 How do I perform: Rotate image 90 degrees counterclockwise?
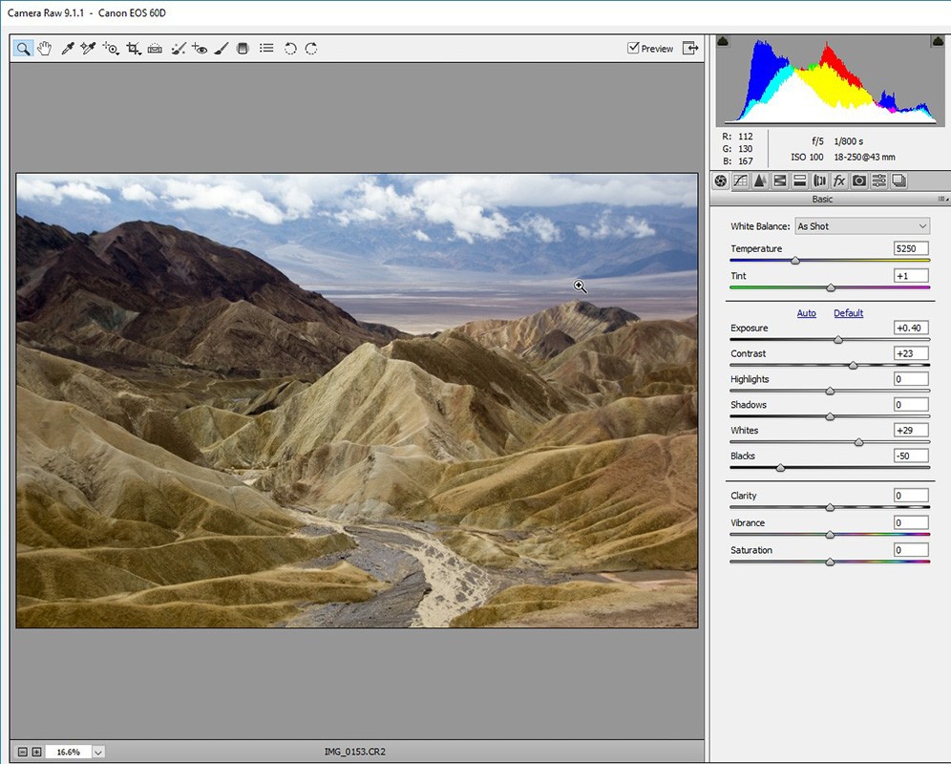pyautogui.click(x=290, y=49)
